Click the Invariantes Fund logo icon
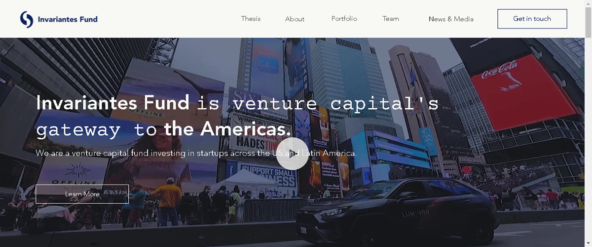This screenshot has height=247, width=592. pos(27,19)
